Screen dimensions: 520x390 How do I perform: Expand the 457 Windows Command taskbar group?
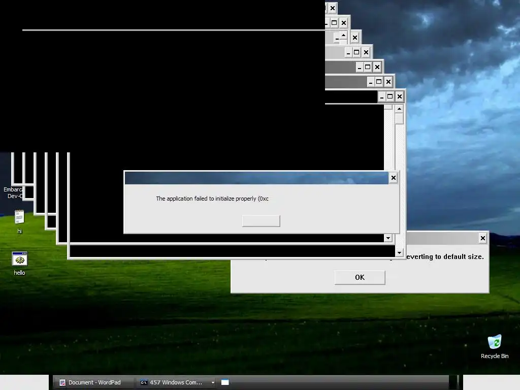[213, 382]
